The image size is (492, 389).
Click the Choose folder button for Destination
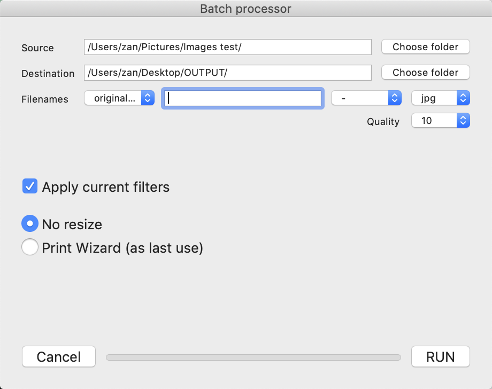[x=425, y=73]
